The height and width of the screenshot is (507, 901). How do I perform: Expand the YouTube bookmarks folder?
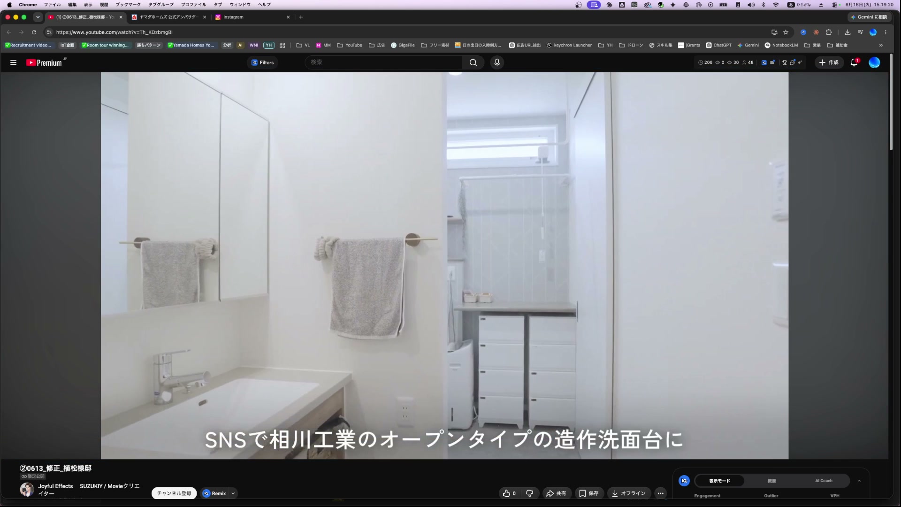click(x=350, y=46)
